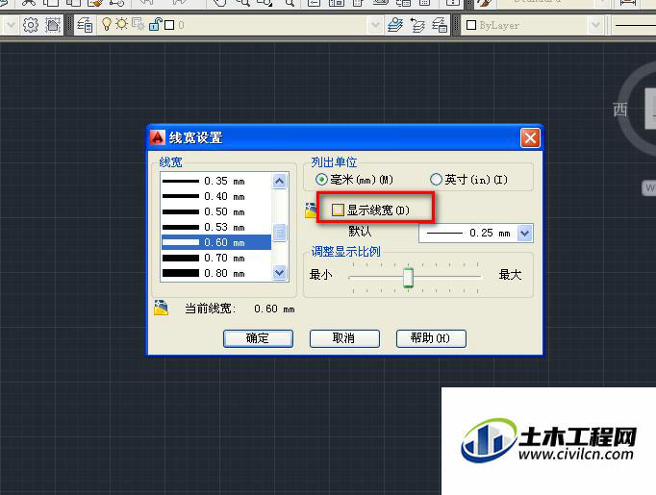Expand the layer list dropdown arrow
The height and width of the screenshot is (495, 656).
pos(375,25)
